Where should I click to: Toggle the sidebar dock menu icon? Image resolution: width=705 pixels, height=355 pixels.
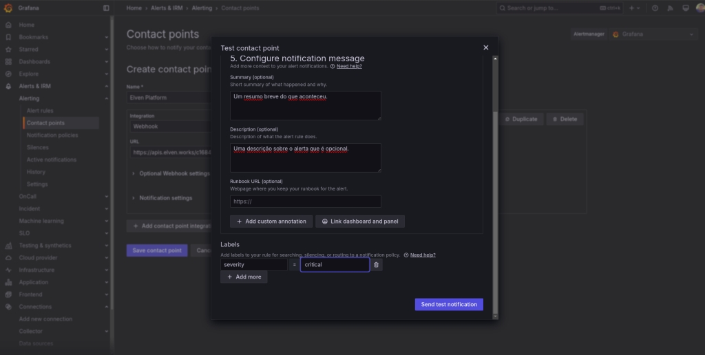(106, 8)
